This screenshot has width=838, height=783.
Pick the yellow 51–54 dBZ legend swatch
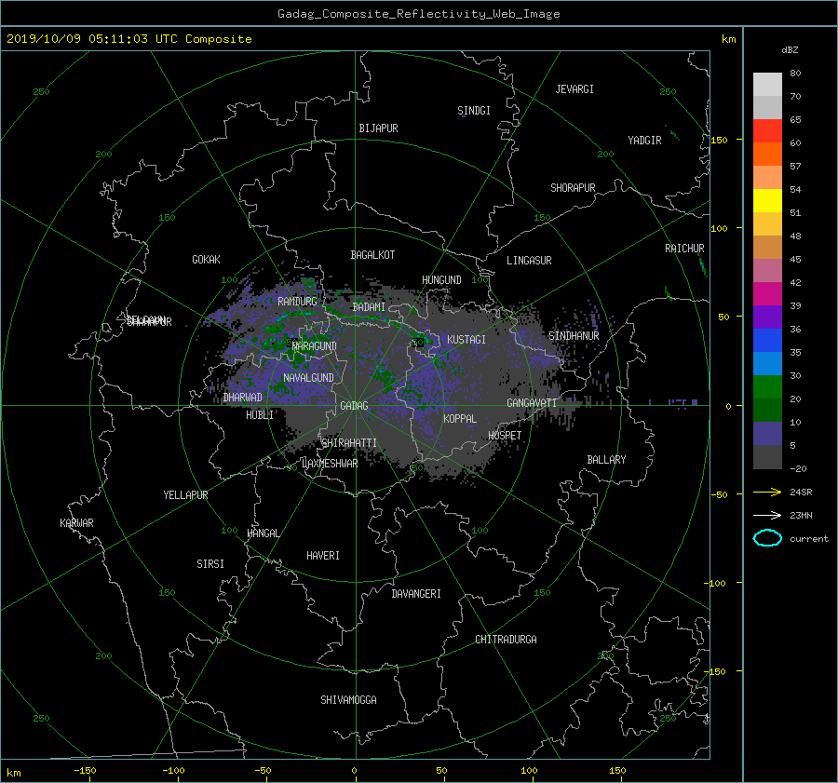pyautogui.click(x=767, y=201)
